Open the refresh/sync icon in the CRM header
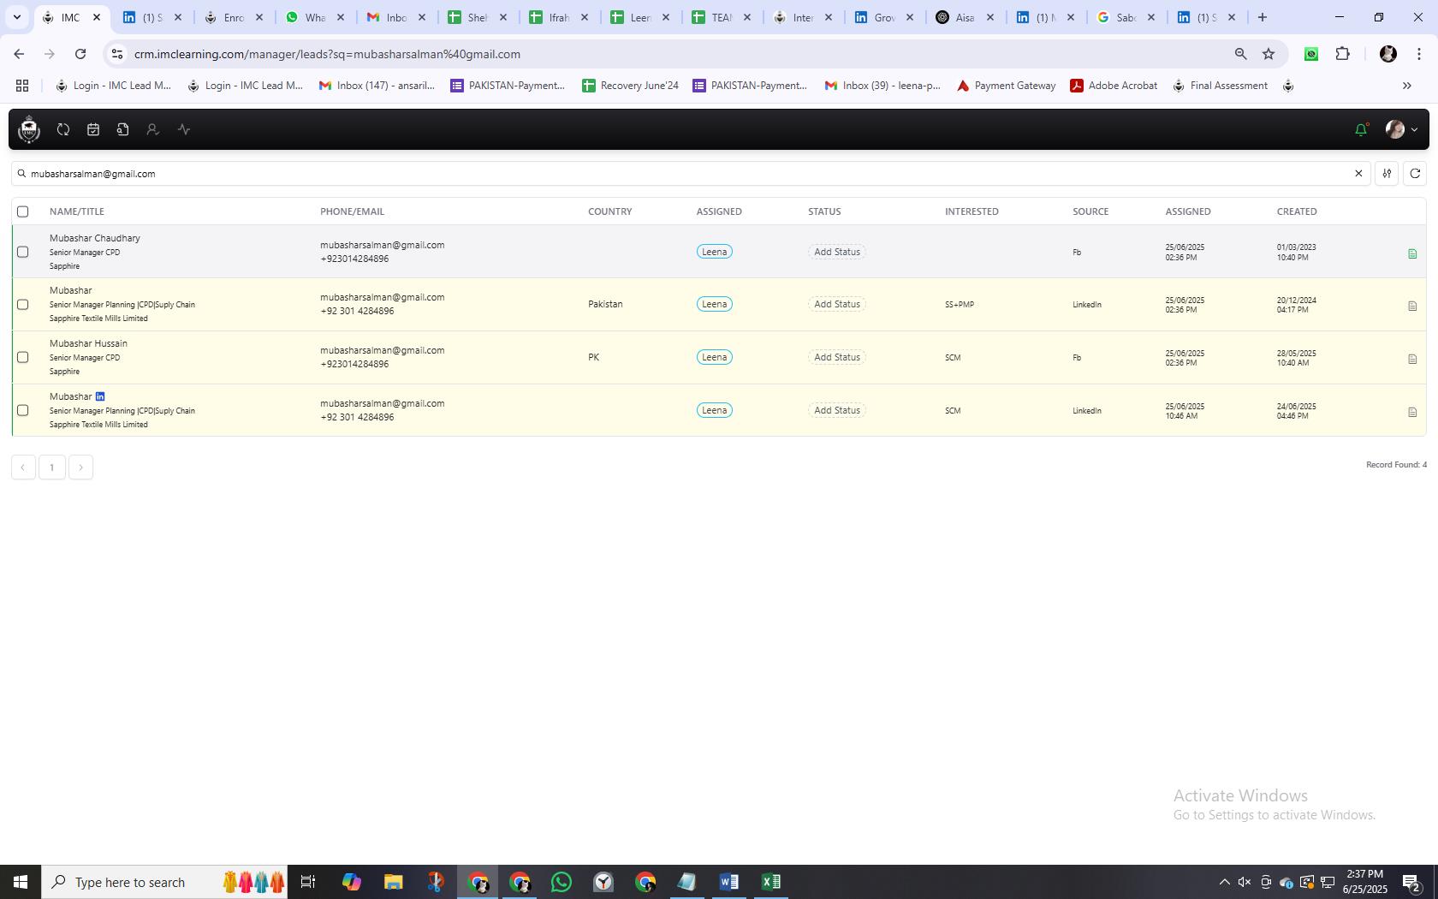1438x899 pixels. 63,129
